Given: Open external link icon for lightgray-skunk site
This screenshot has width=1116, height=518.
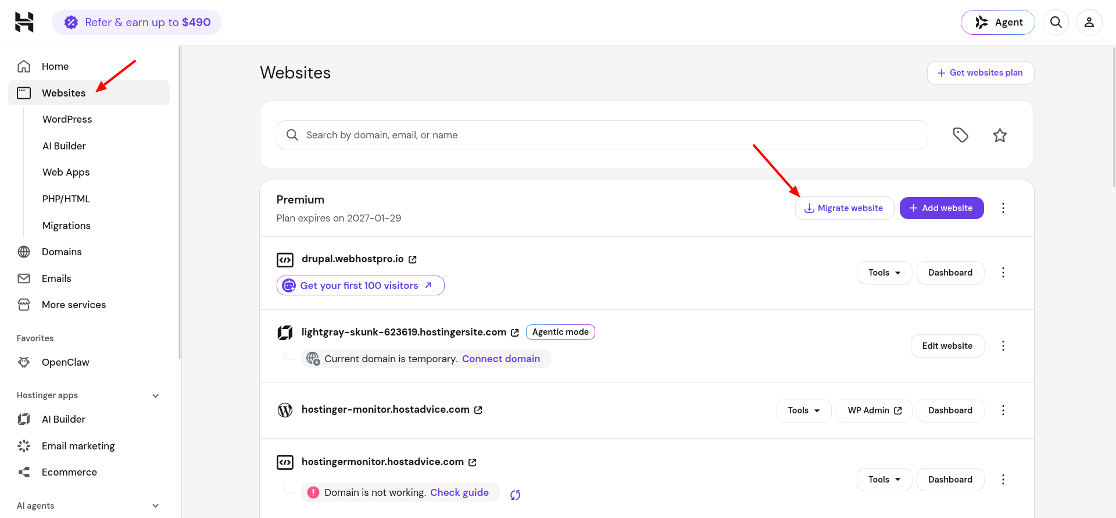Looking at the screenshot, I should (515, 333).
